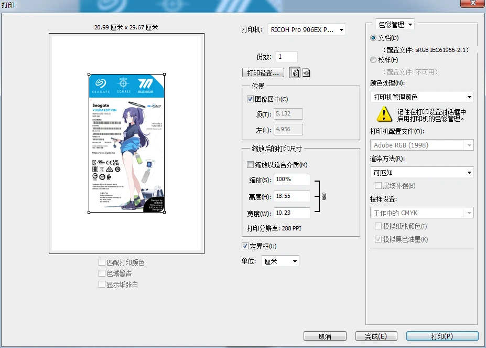Click the 打印(P) button

(442, 336)
